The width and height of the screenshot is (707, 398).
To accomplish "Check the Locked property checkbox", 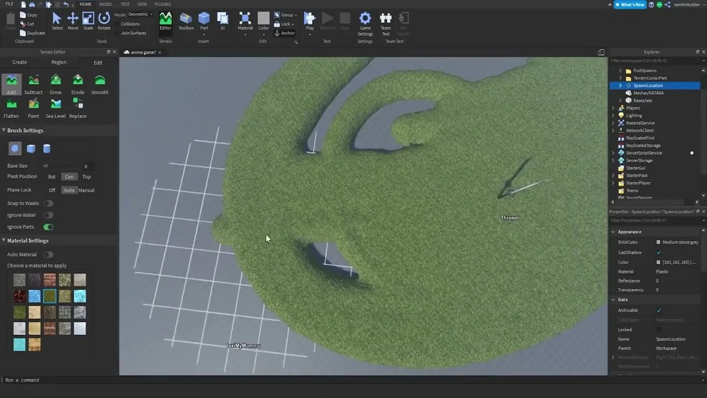I will pos(658,329).
